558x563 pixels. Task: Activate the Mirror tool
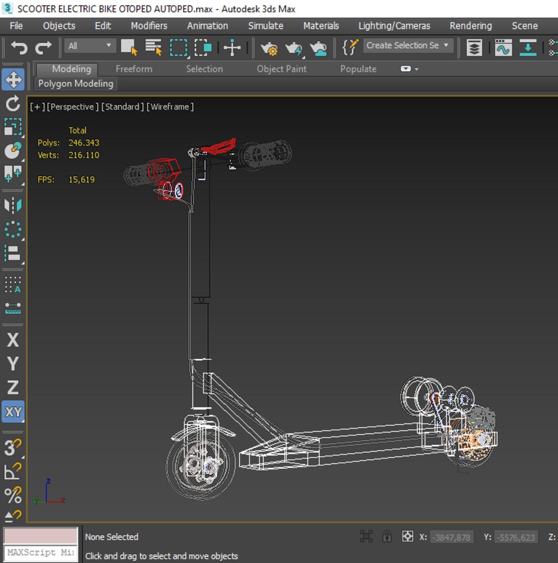pos(13,205)
